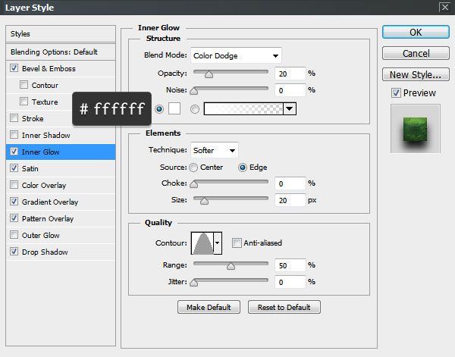Click OK to apply the layer style
This screenshot has height=357, width=455.
tap(416, 32)
